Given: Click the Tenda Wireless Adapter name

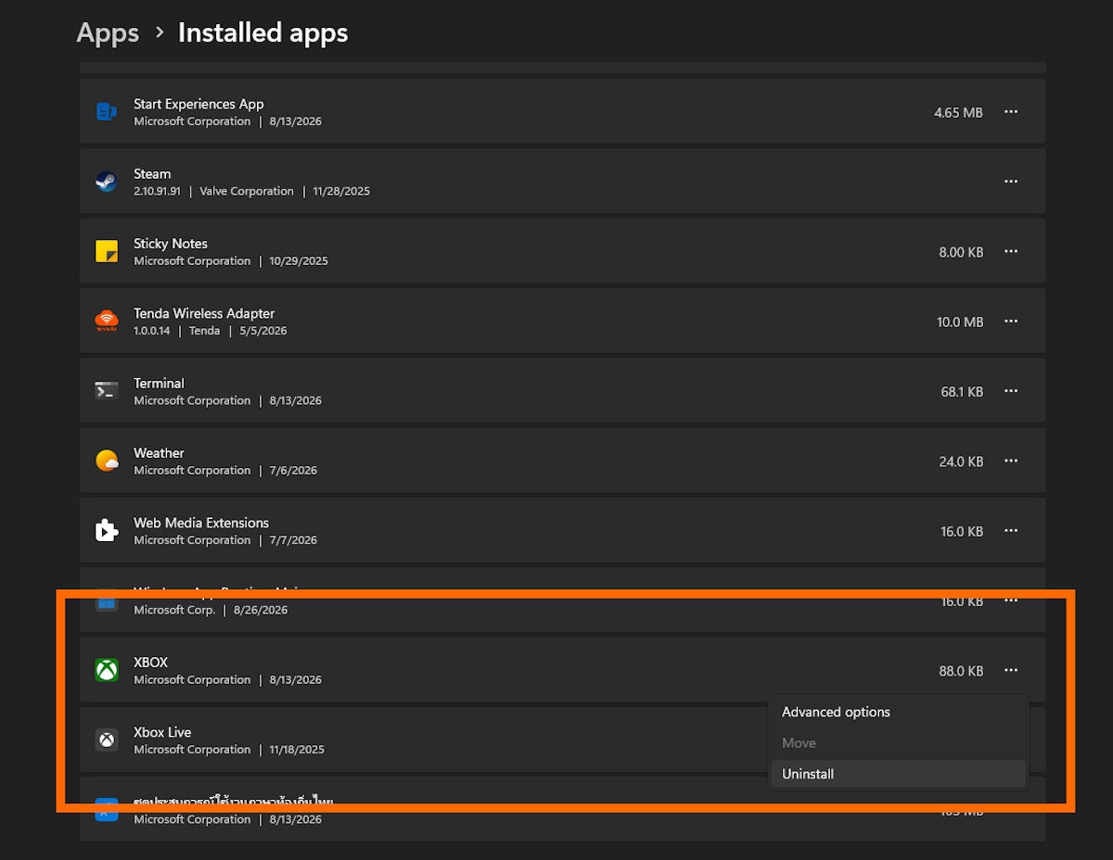Looking at the screenshot, I should (x=204, y=313).
